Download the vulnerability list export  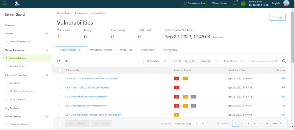[x=66, y=61]
